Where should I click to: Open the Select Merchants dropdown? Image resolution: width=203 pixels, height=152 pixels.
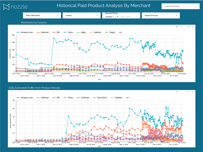click(x=42, y=15)
